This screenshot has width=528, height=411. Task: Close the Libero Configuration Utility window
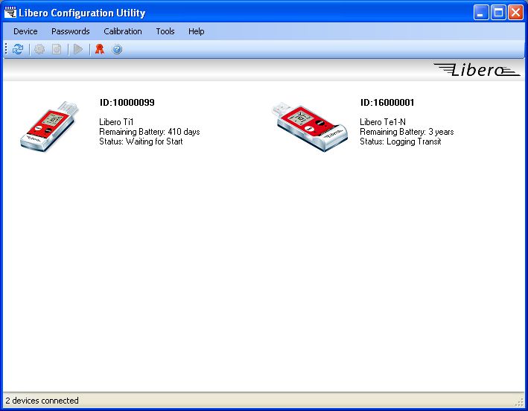516,13
